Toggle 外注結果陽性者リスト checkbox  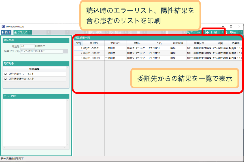pos(6,79)
